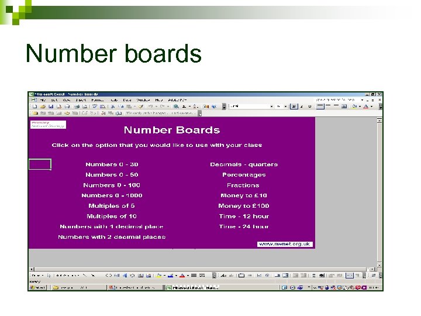421x316 pixels.
Task: Click the Font Color A icon
Action: (365, 107)
